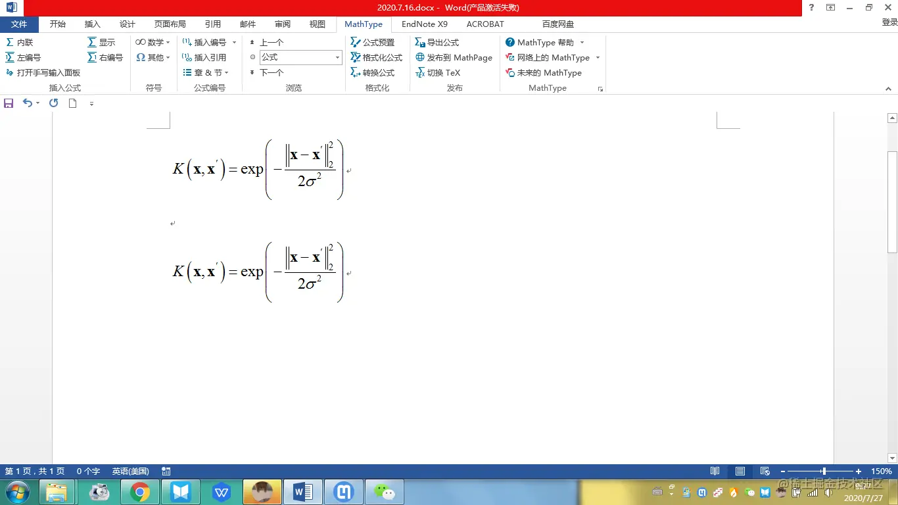Open Word Help question mark
Image resolution: width=898 pixels, height=505 pixels.
click(x=812, y=7)
